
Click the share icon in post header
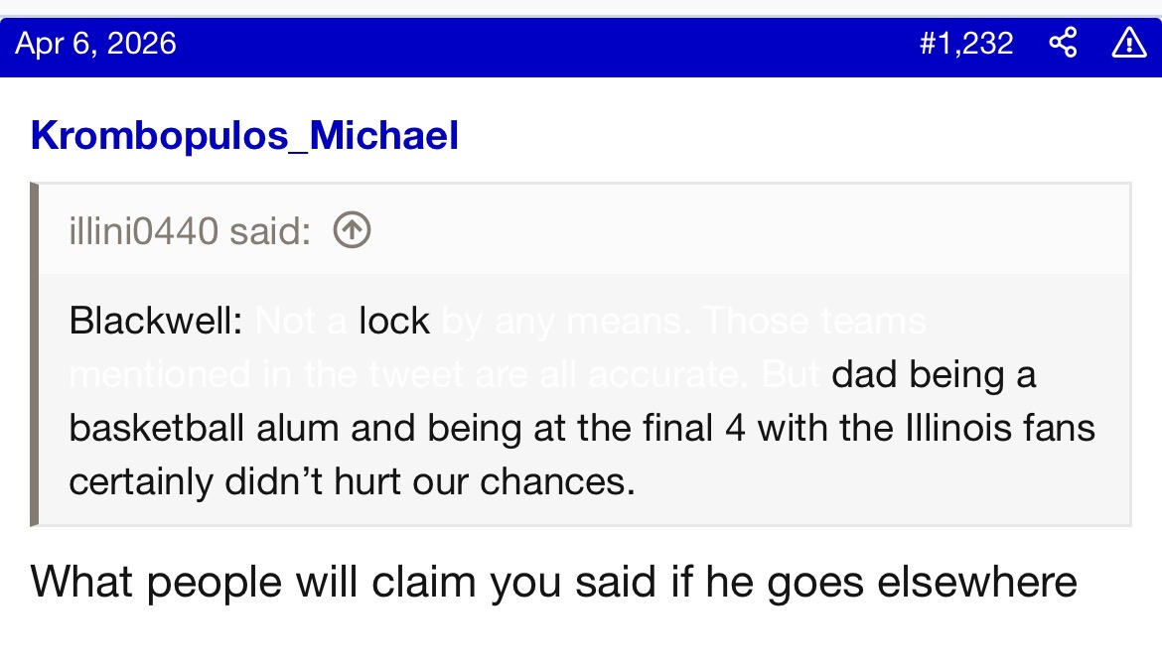1063,43
